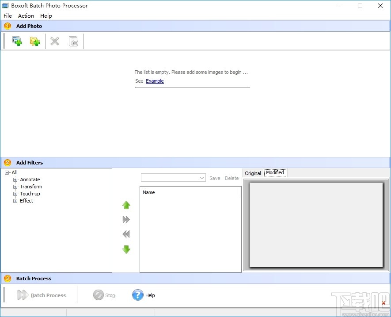Expand the Touch-up filter category

(x=15, y=194)
